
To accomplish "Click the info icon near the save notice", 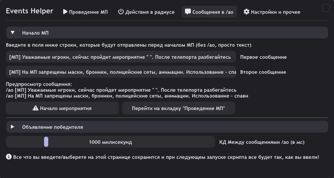I will coord(9,157).
